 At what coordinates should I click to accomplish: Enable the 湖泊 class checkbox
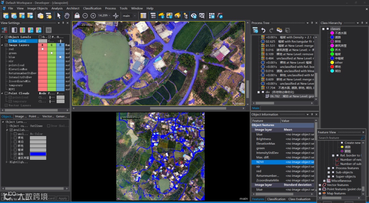coord(15,142)
